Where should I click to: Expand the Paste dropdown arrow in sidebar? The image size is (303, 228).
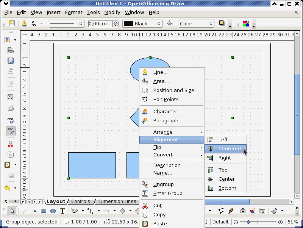(15, 165)
